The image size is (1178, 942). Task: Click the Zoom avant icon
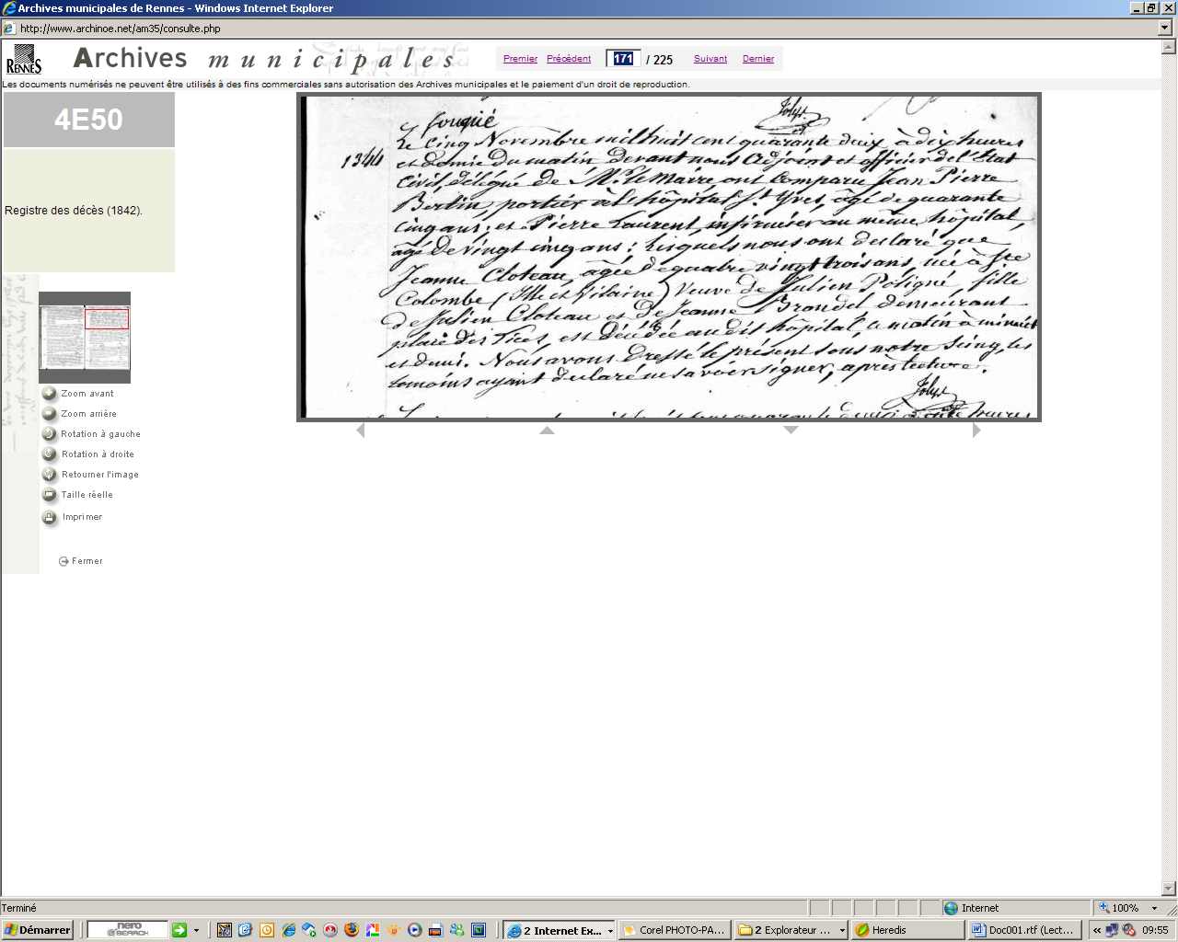click(50, 394)
